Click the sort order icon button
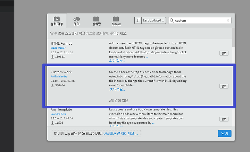250x152 pixels. pyautogui.click(x=138, y=20)
